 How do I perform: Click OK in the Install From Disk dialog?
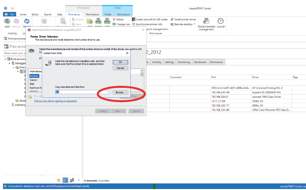[x=120, y=62]
